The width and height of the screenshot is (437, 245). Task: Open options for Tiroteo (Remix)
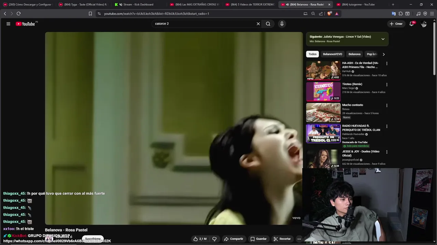click(386, 84)
